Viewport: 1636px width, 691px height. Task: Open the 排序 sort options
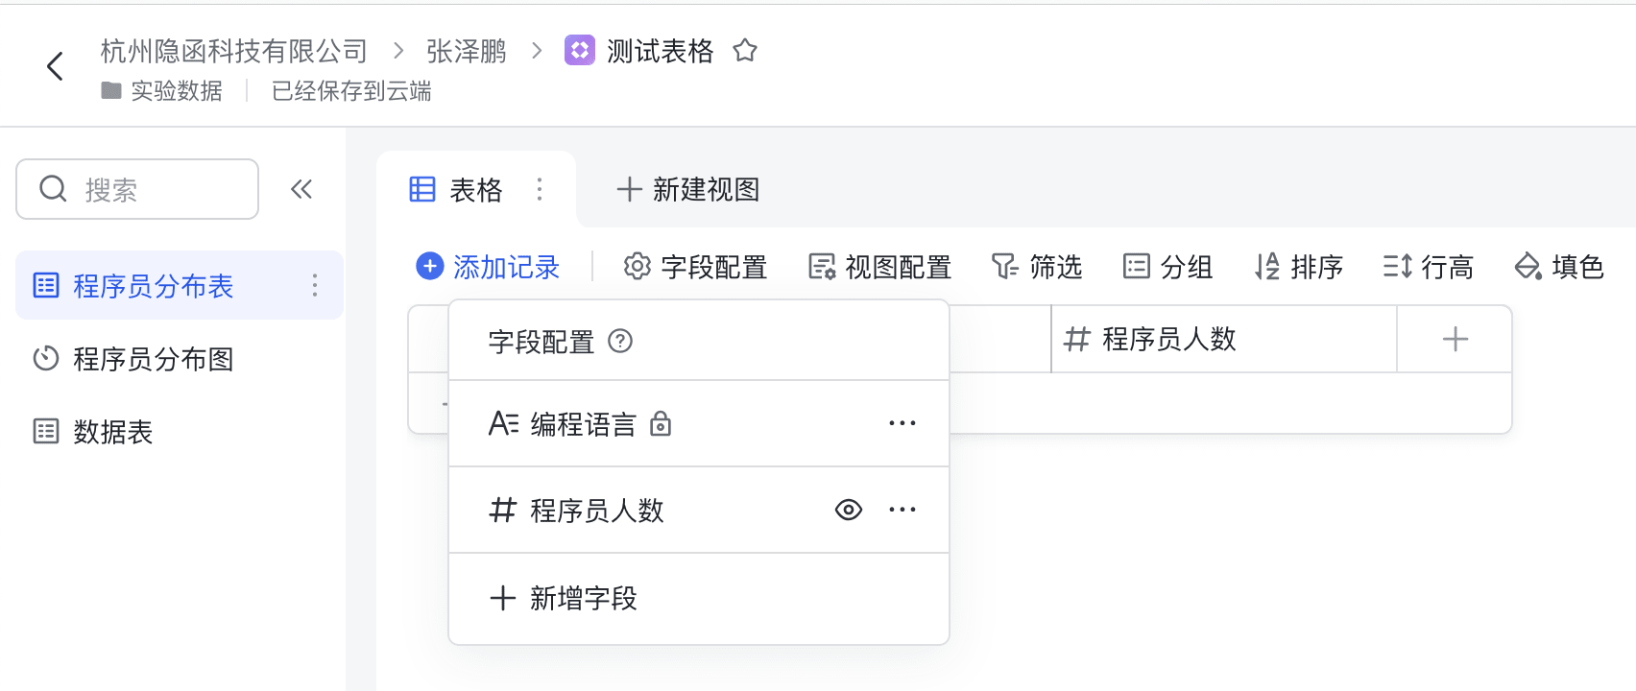[1298, 267]
